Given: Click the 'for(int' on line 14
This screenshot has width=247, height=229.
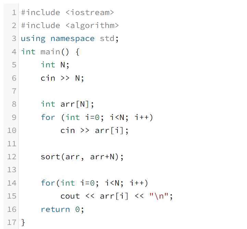Looking at the screenshot, I should tap(58, 183).
